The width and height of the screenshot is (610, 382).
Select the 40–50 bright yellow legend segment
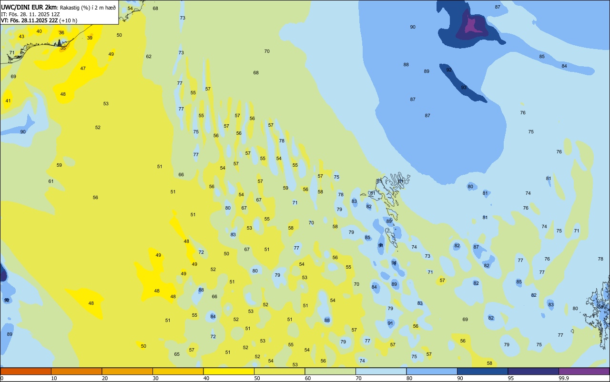coord(229,371)
